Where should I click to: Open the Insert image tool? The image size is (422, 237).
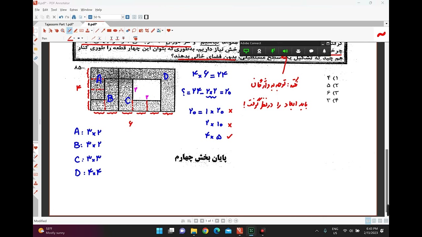point(159,31)
